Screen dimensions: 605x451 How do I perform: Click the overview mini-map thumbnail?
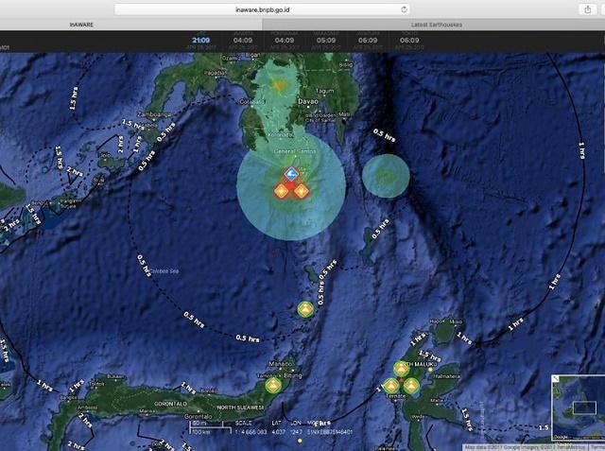click(578, 408)
